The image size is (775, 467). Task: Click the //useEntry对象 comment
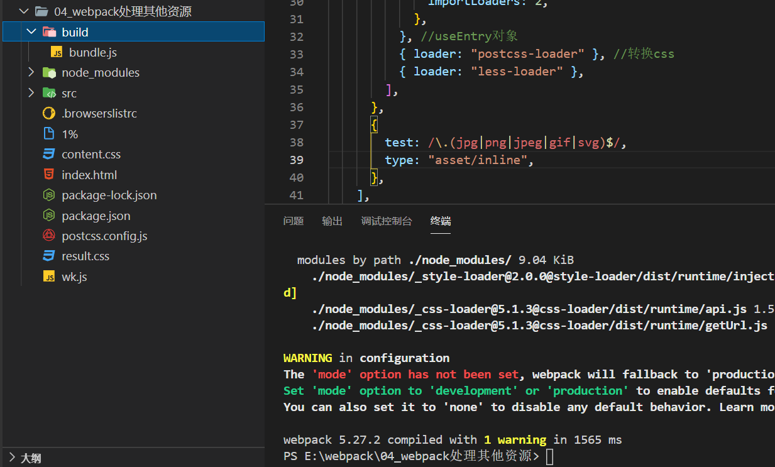click(x=470, y=36)
